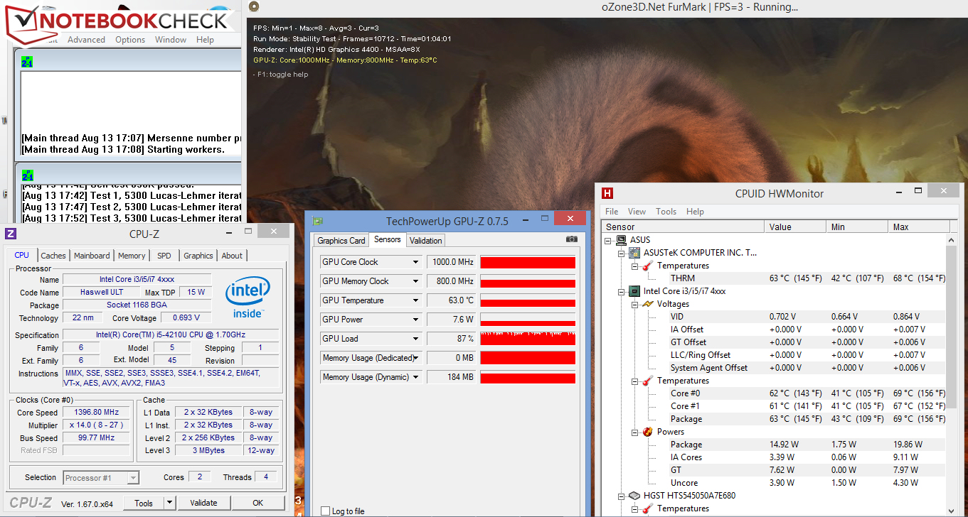Click the Intel inside logo in CPU-Z
968x517 pixels.
coord(248,298)
